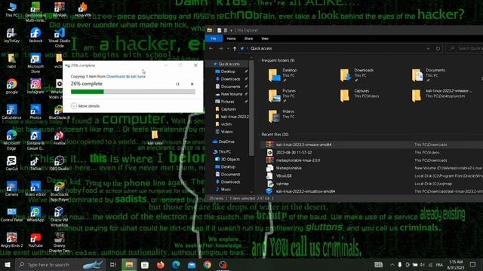483x271 pixels.
Task: Expand More details in copy dialog
Action: pos(85,106)
